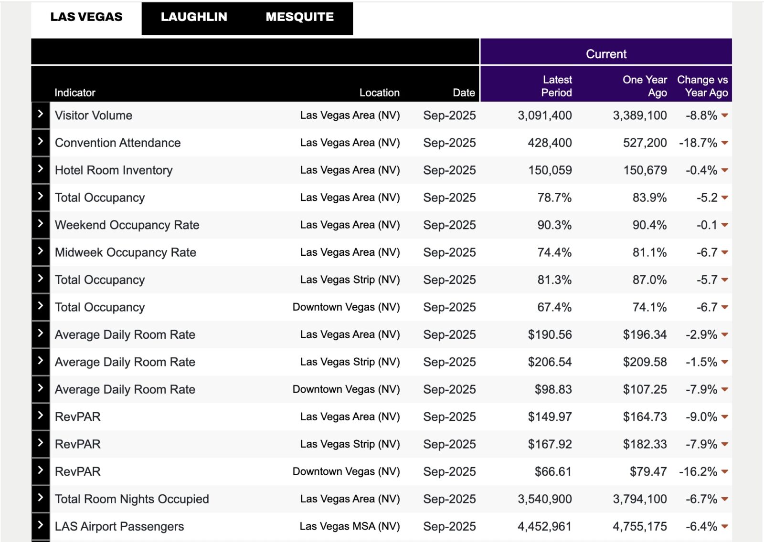Click decrease arrow for Hotel Room Inventory
The height and width of the screenshot is (542, 764).
[724, 170]
